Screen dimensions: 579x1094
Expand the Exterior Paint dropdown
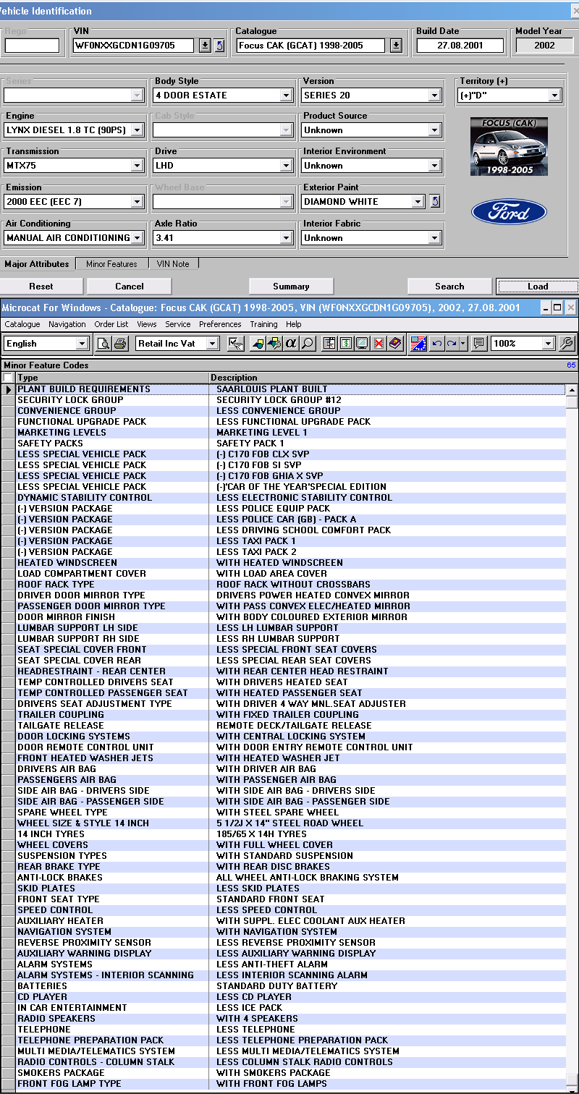click(x=418, y=202)
